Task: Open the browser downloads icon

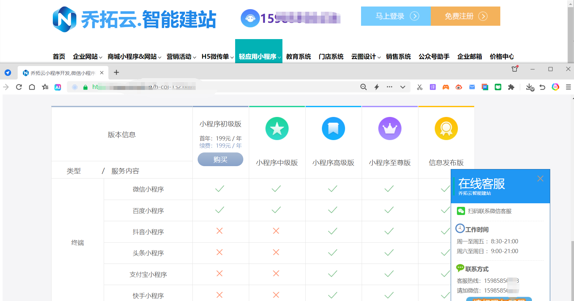Action: coord(530,87)
